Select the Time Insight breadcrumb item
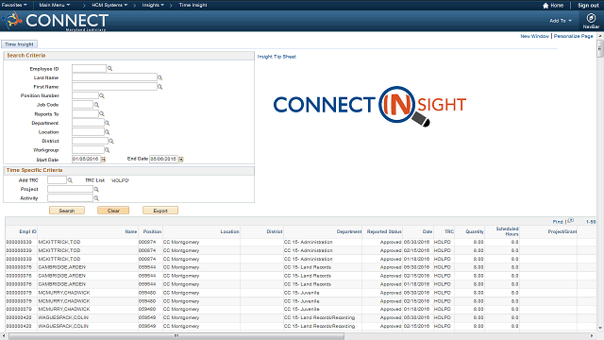The height and width of the screenshot is (340, 604). [193, 5]
